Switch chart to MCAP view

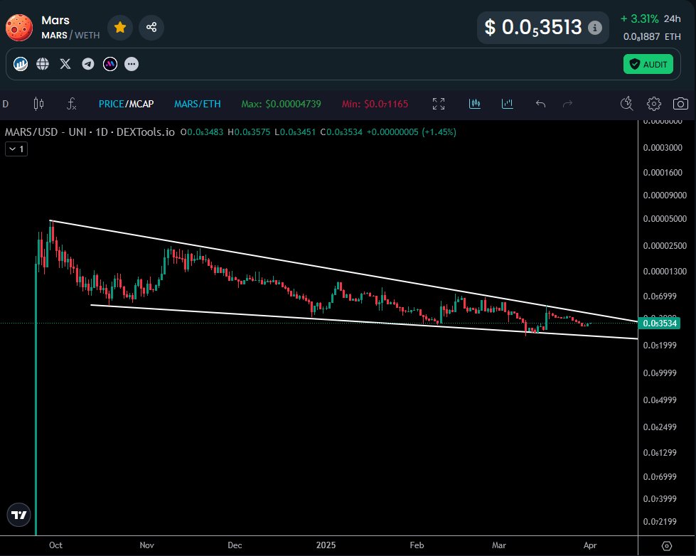click(x=141, y=104)
